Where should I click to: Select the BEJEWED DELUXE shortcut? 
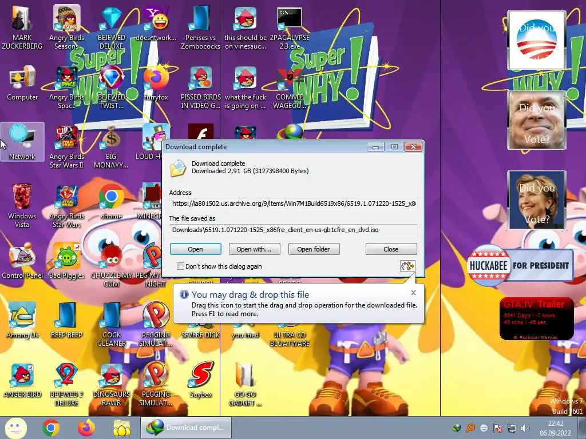coord(112,27)
